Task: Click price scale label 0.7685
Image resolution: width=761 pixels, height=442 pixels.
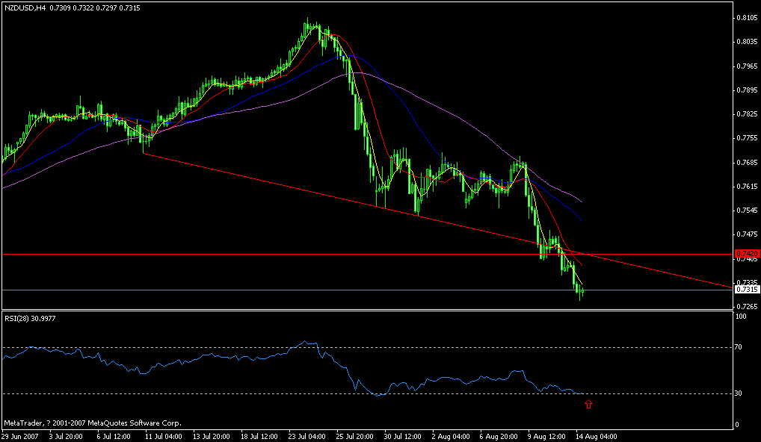Action: click(748, 162)
